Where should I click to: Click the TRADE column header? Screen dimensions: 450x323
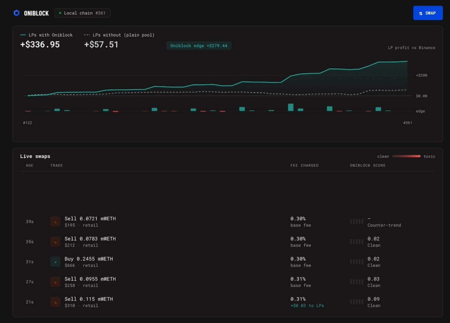[57, 165]
